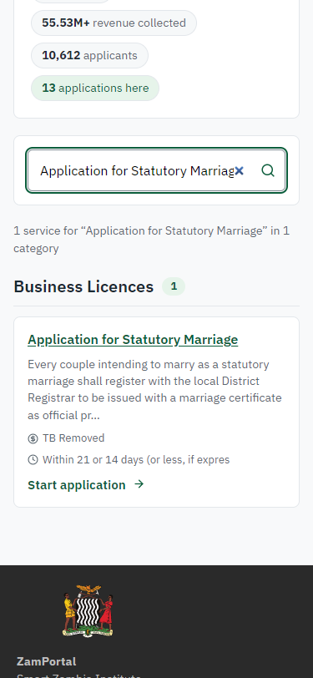Open the Application for Statutory Marriage link
Screen dimensions: 313x678
[133, 340]
